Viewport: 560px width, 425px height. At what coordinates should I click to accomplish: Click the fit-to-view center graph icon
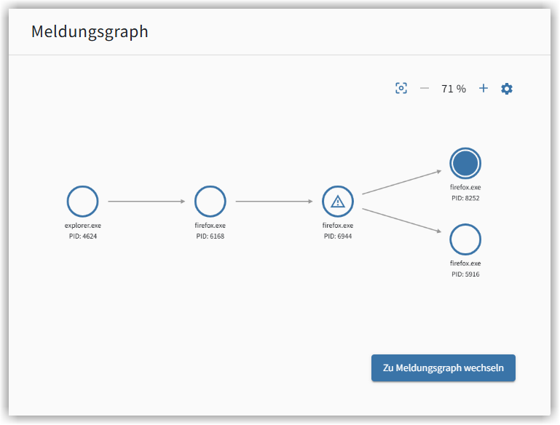pos(401,88)
